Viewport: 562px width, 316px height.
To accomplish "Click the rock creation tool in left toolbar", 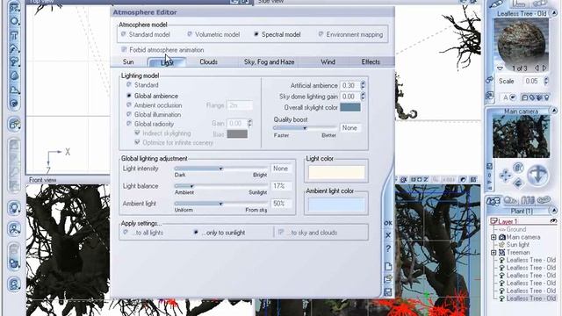I will 14,76.
